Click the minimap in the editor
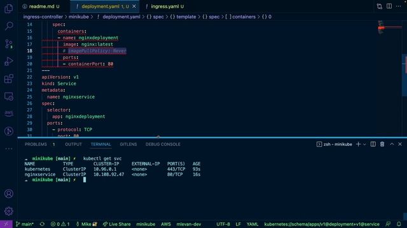407x228 pixels. (x=389, y=27)
